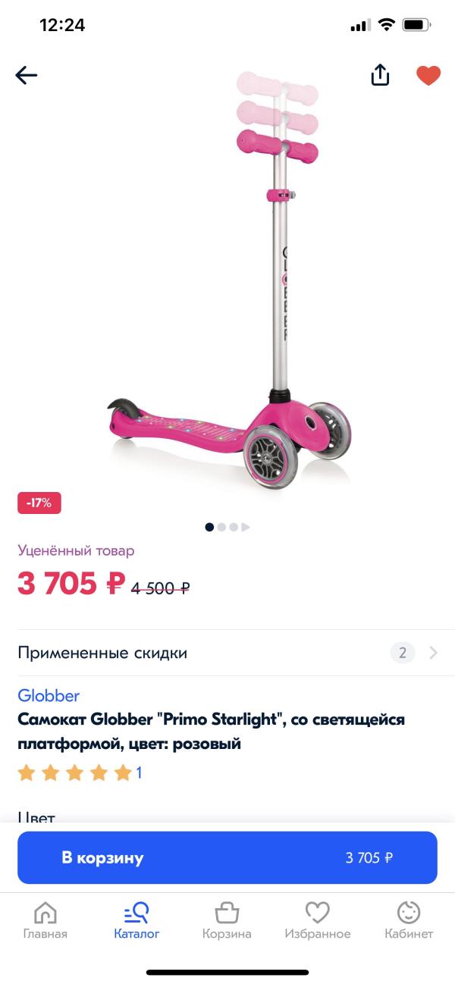Add item with В корзину button

227,857
